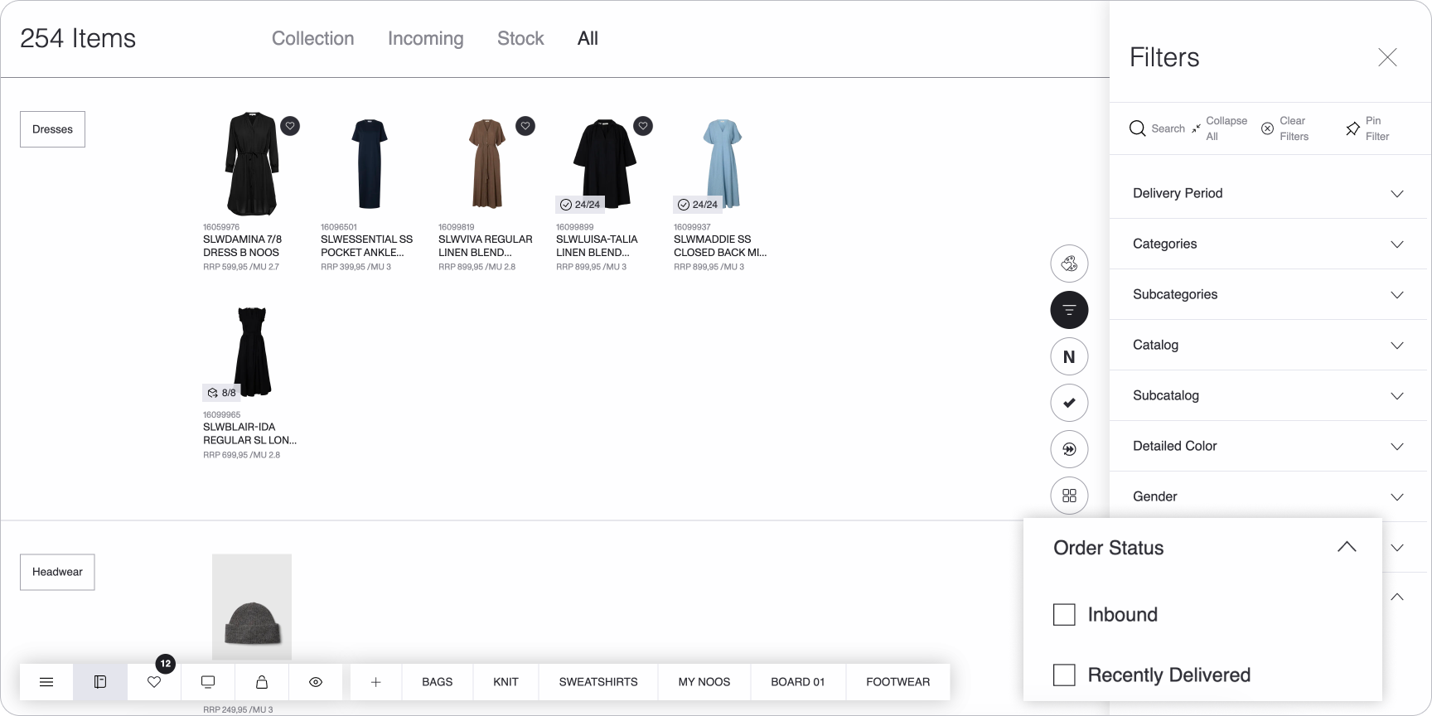
Task: Expand the Categories filter section
Action: [1268, 244]
